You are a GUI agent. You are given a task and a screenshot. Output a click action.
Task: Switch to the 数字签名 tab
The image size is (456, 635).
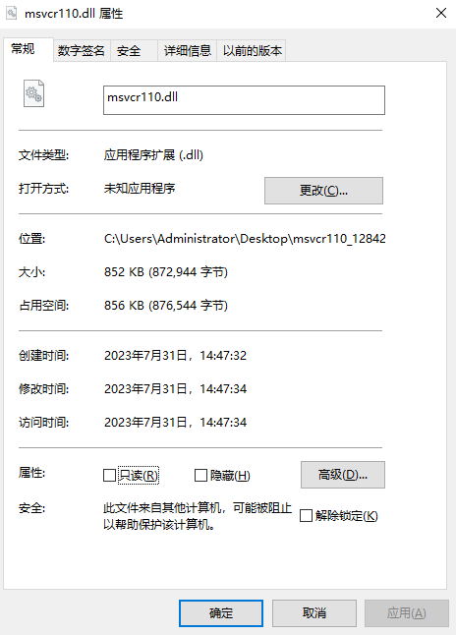82,50
